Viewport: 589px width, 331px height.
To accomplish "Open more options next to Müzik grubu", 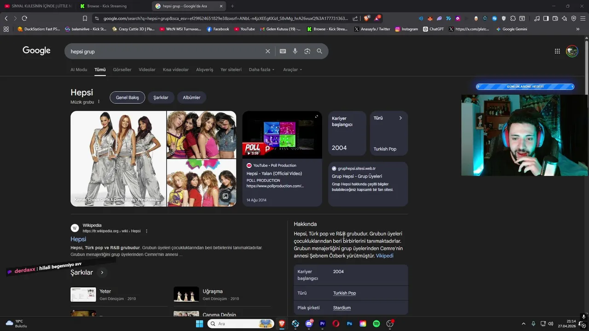I will (x=98, y=102).
